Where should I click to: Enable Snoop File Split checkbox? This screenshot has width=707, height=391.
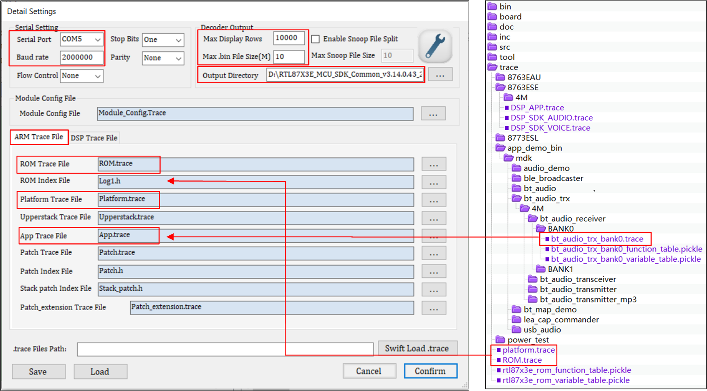[x=315, y=39]
